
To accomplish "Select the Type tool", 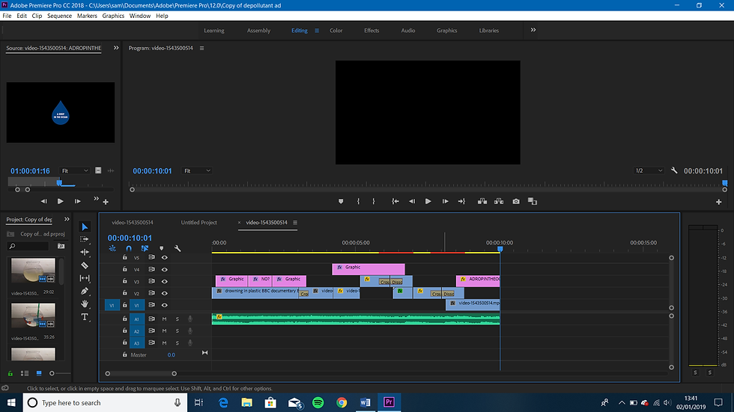I will coord(84,317).
